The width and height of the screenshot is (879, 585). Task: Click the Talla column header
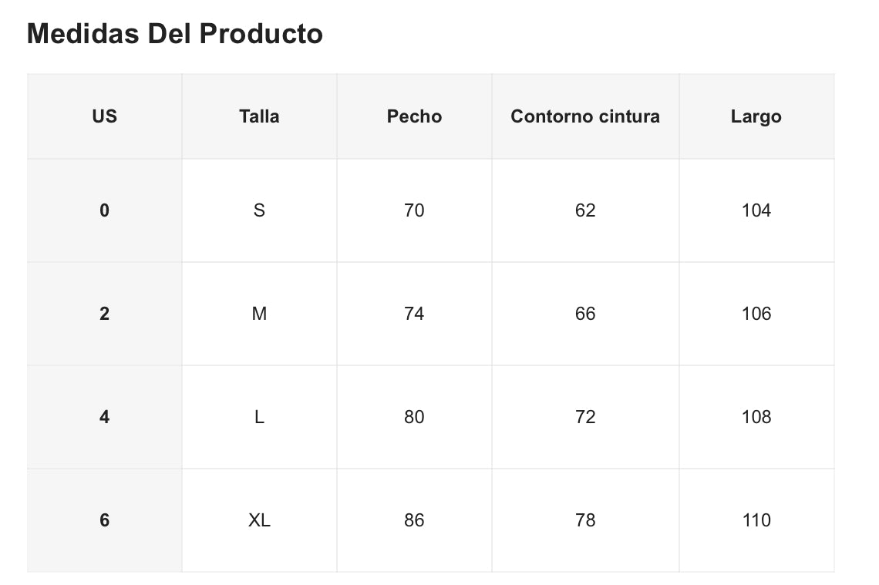tap(259, 116)
